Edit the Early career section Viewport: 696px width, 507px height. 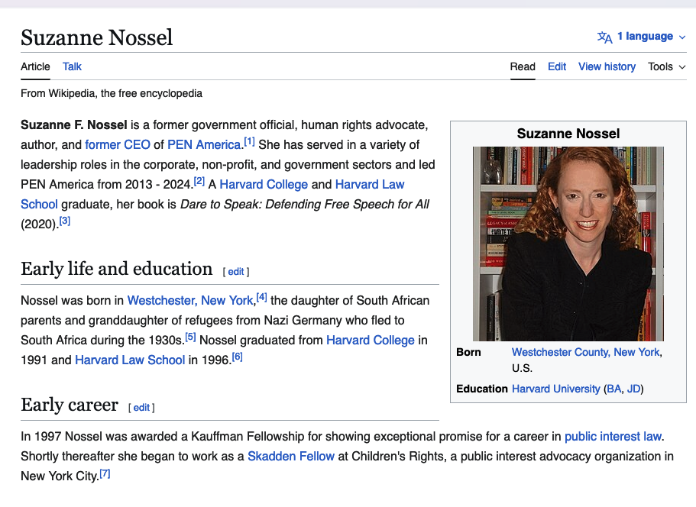tap(141, 408)
